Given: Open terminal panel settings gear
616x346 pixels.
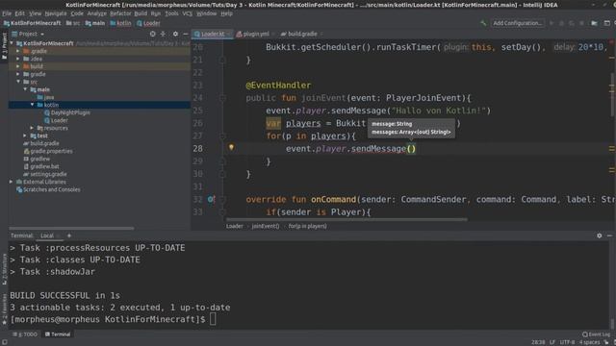Looking at the screenshot, I should point(599,235).
